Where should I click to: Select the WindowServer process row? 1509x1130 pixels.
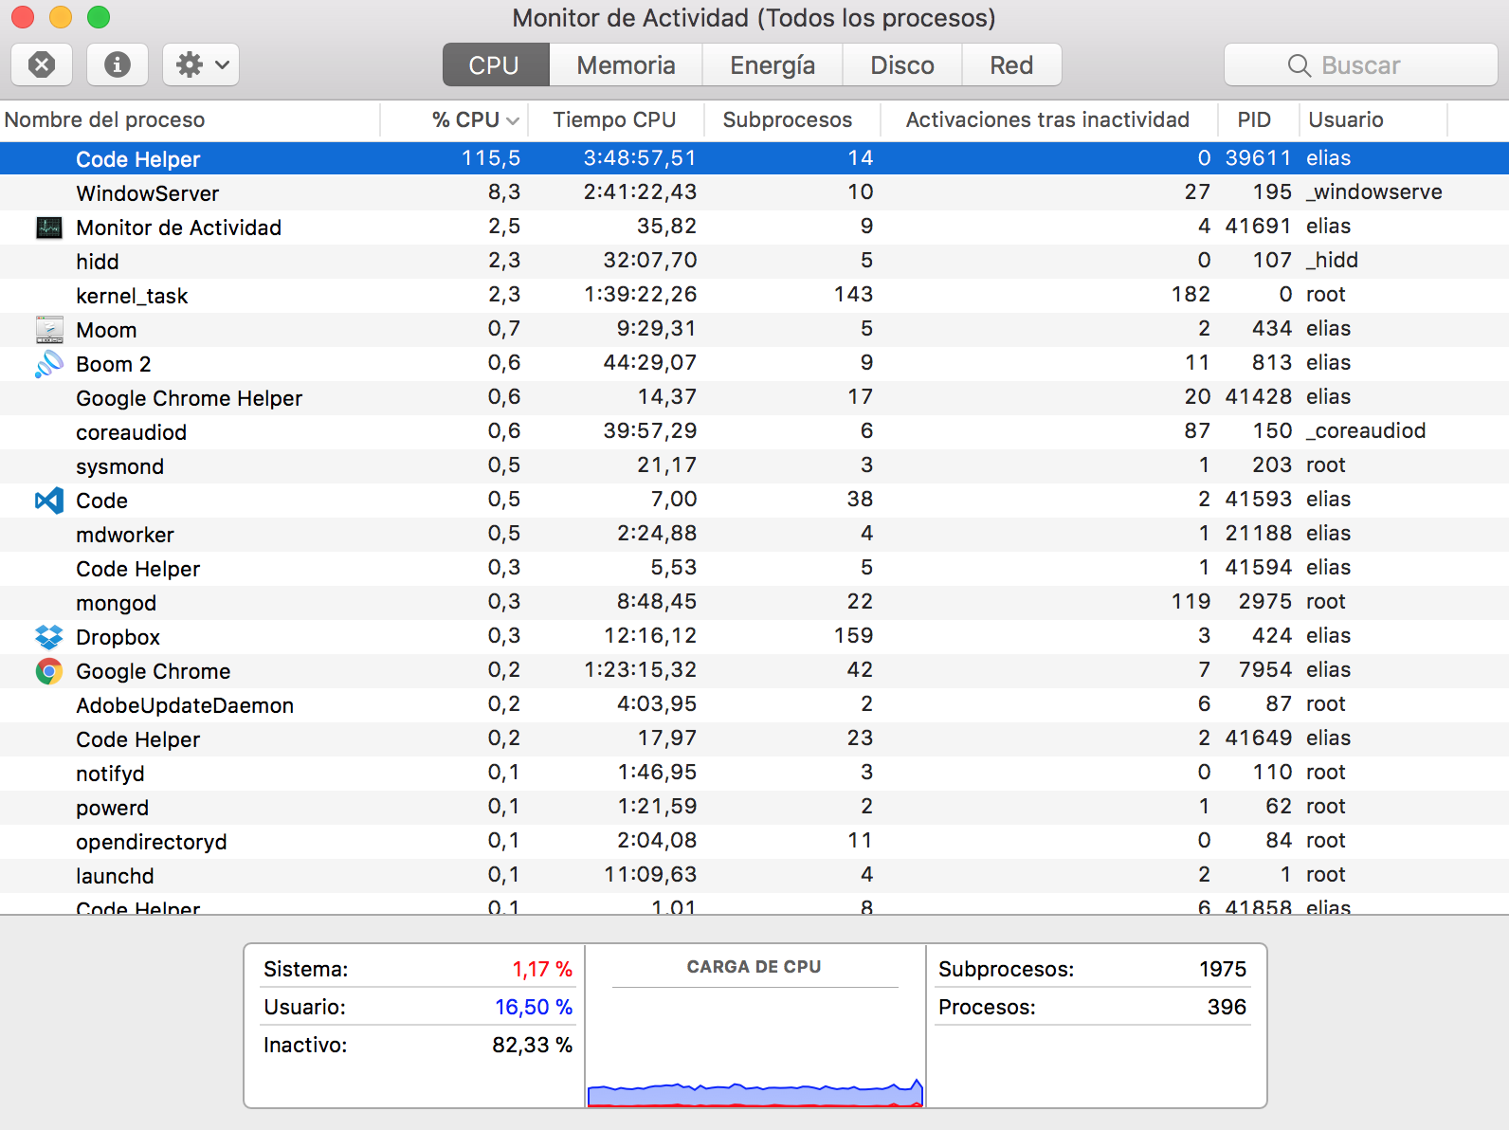point(754,192)
